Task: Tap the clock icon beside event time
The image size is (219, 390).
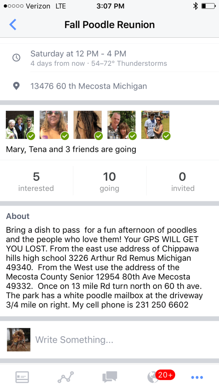Action: click(16, 58)
